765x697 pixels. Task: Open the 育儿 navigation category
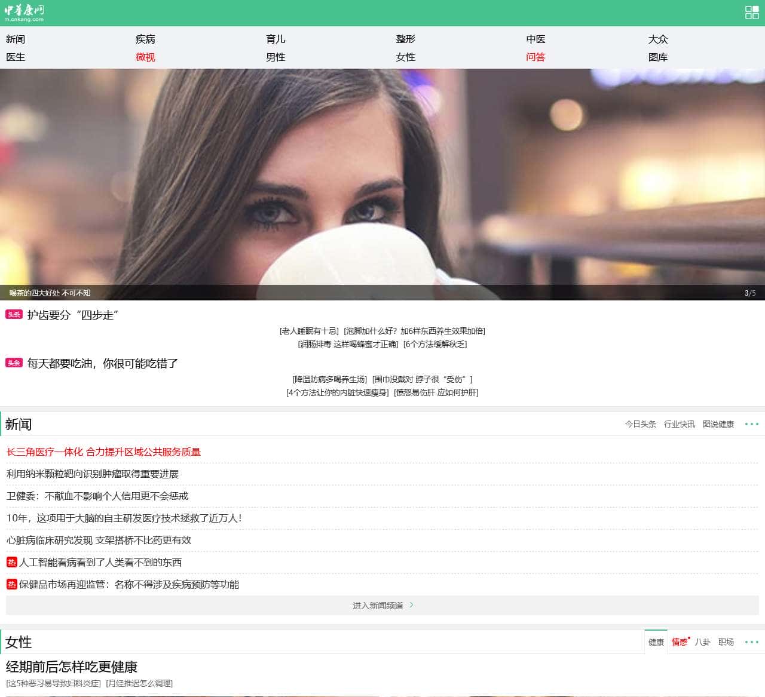click(x=276, y=39)
